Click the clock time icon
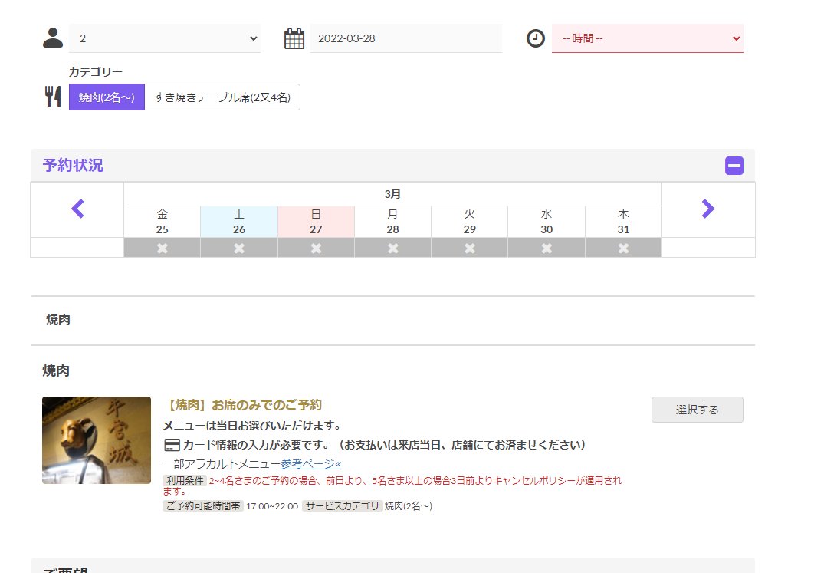Image resolution: width=824 pixels, height=573 pixels. [536, 38]
